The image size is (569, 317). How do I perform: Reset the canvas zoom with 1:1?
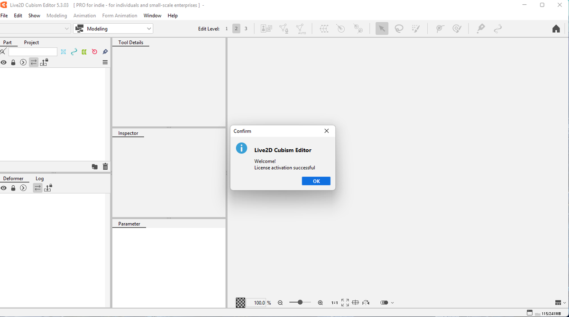334,302
